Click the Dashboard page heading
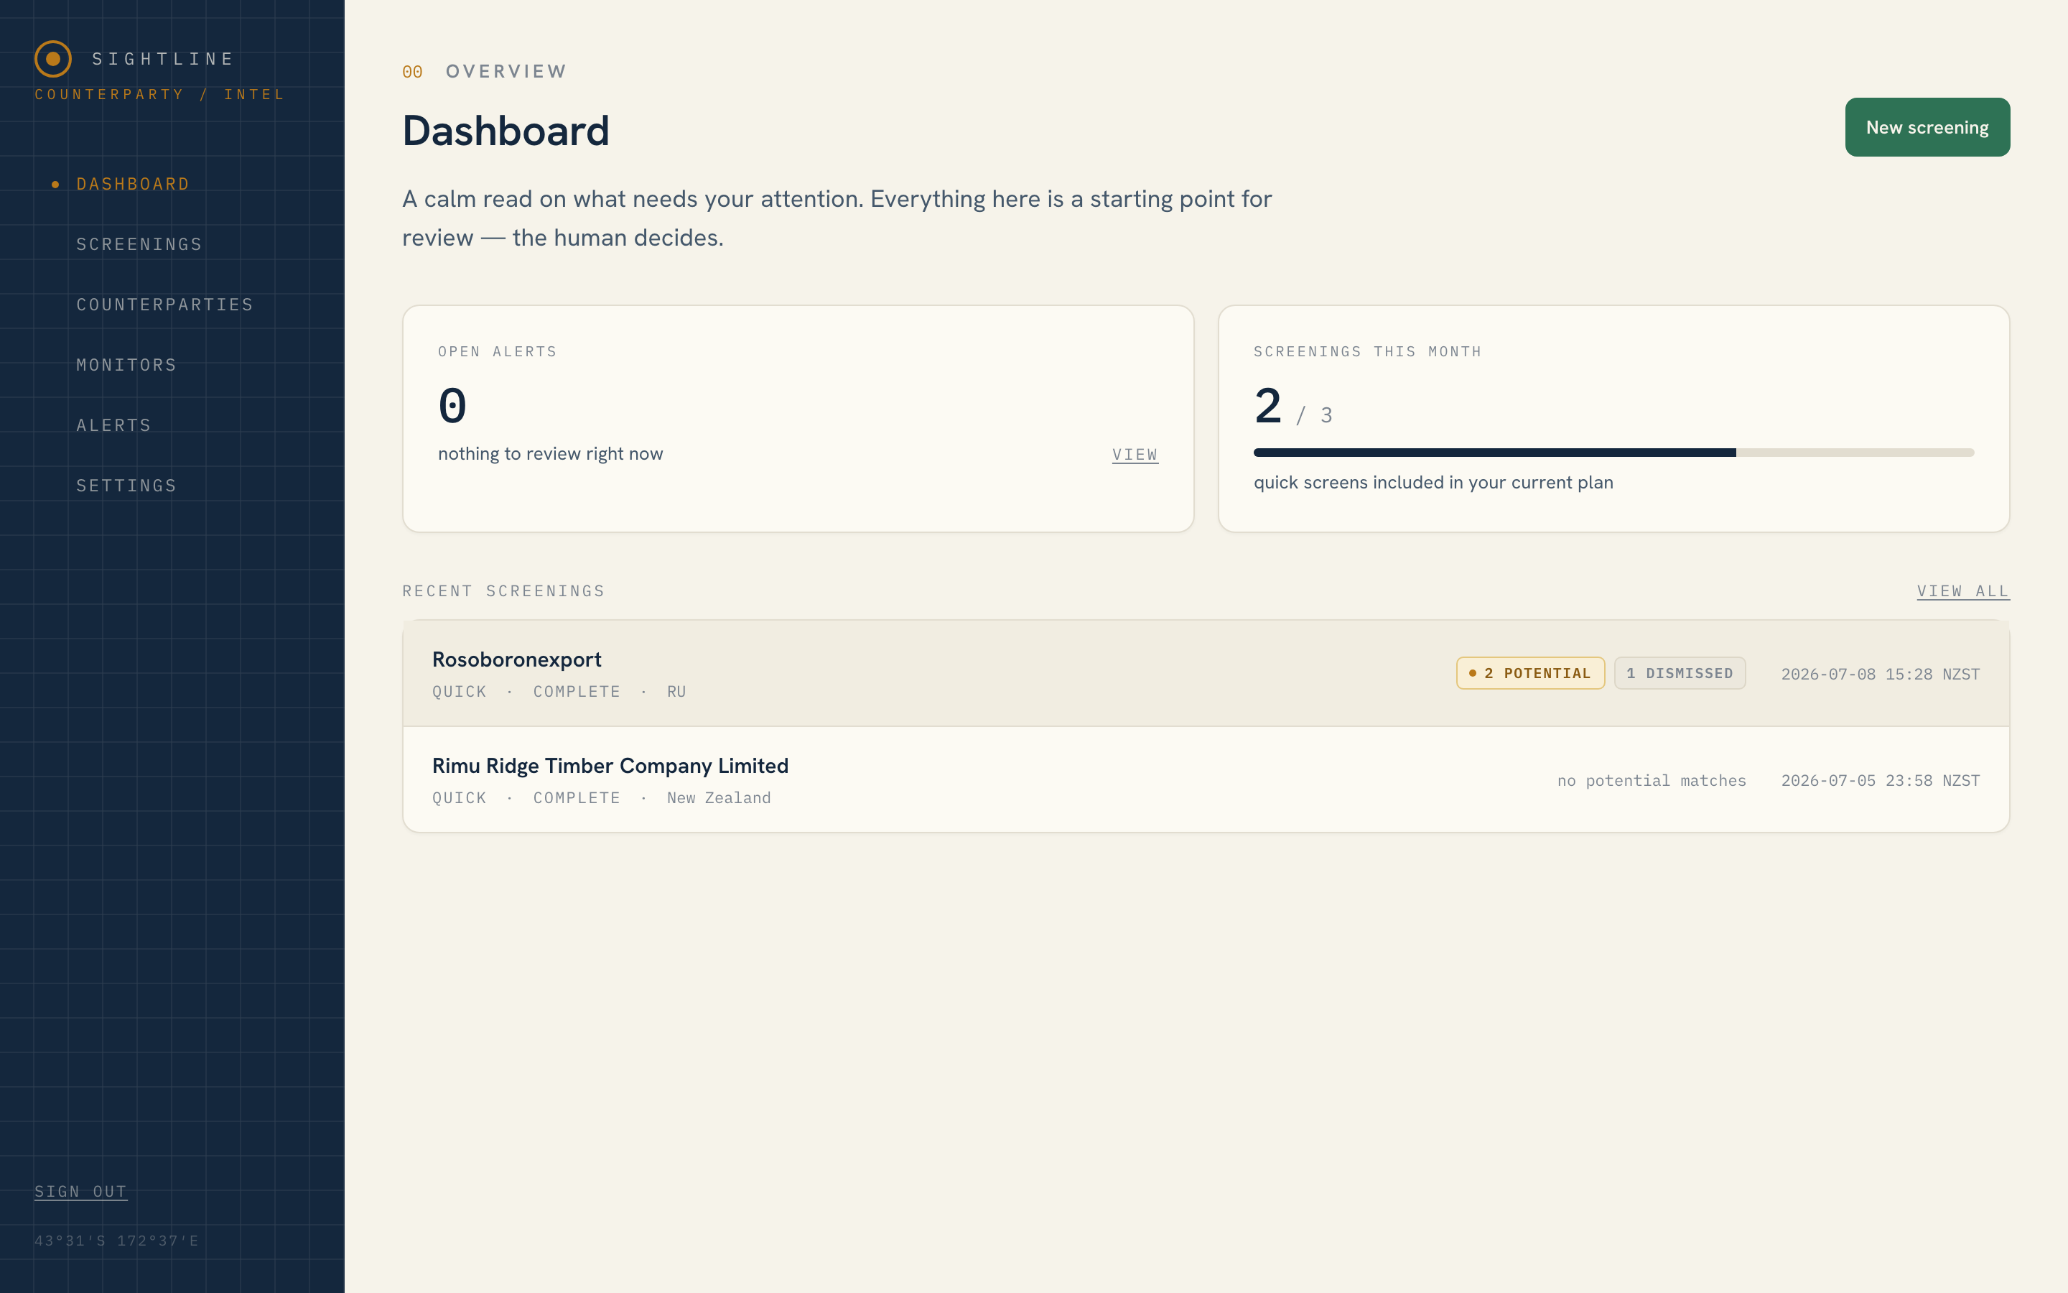 [506, 131]
